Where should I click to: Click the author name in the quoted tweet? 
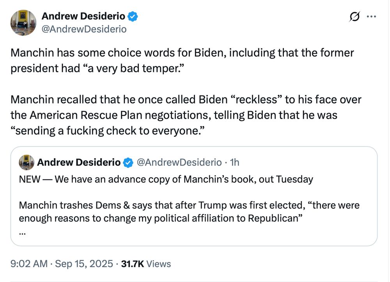tap(79, 162)
